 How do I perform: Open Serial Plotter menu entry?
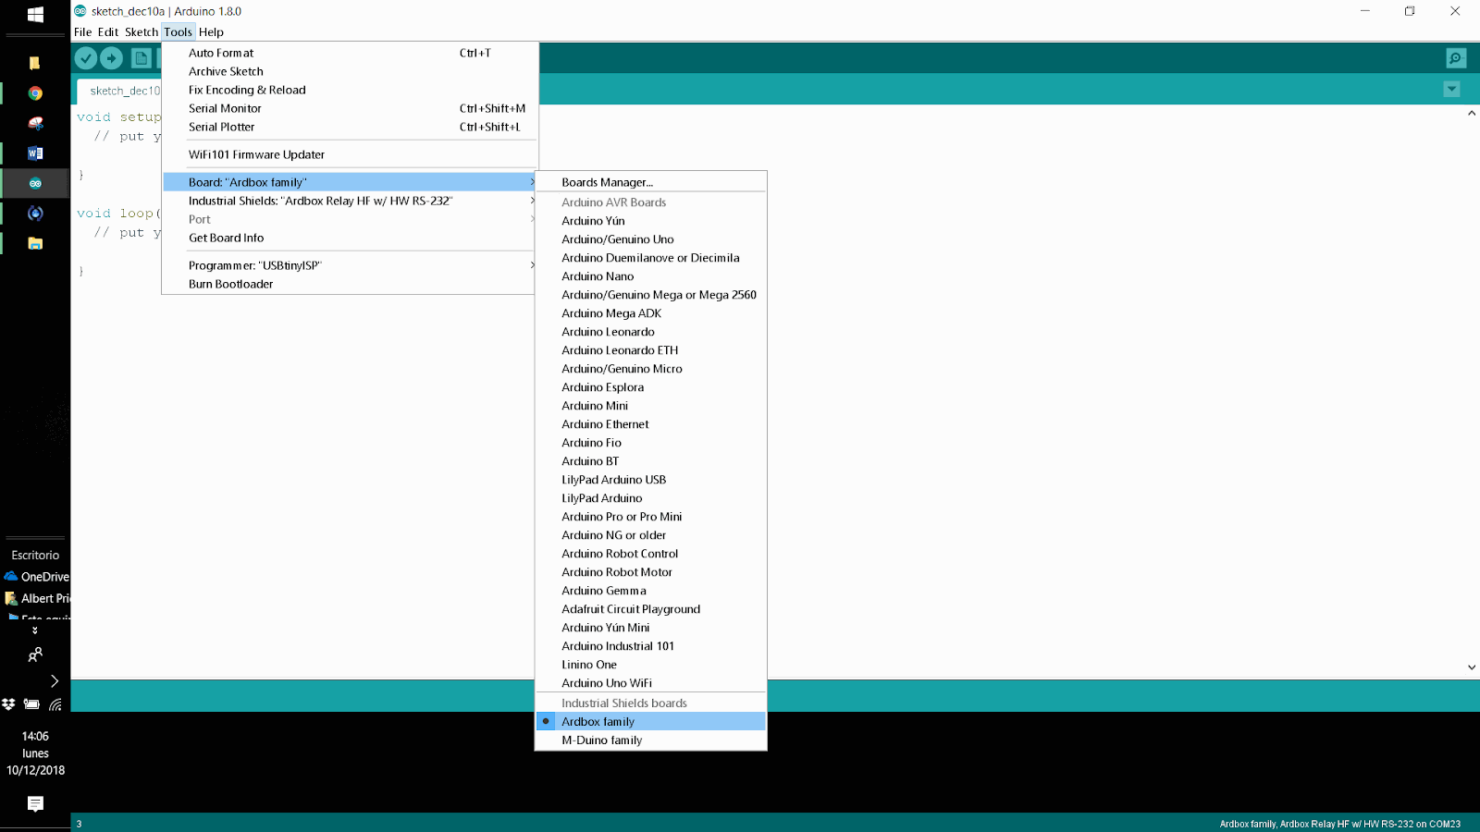[x=350, y=127]
